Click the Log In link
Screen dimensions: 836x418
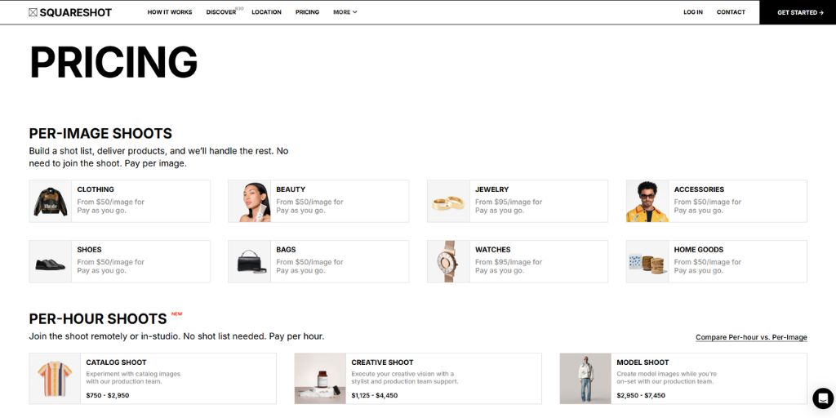(x=693, y=12)
